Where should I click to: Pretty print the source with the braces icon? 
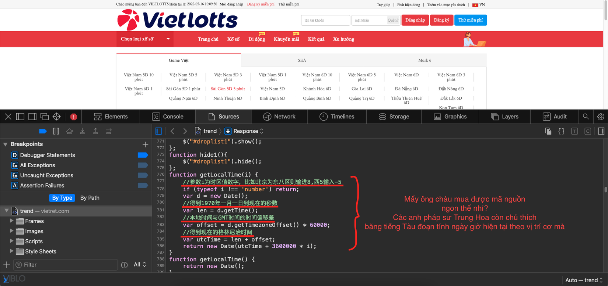[x=561, y=131]
